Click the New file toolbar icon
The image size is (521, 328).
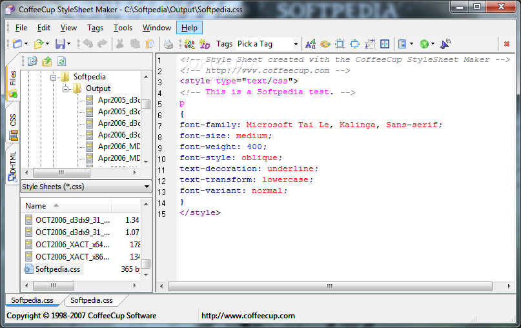tap(17, 44)
